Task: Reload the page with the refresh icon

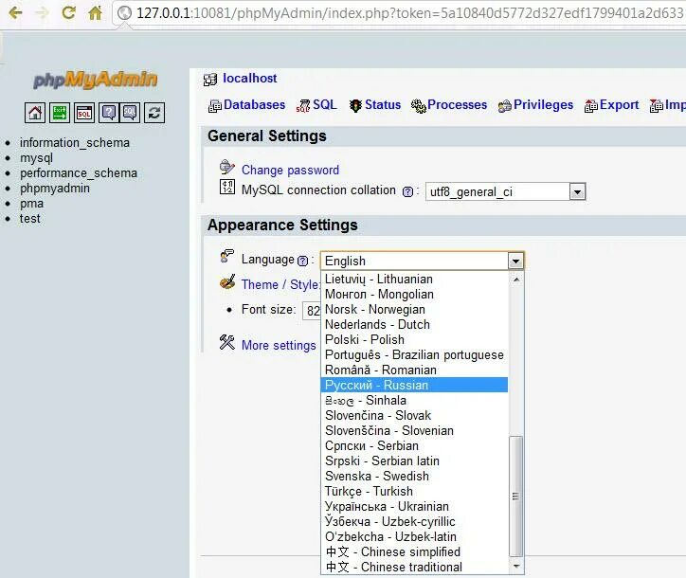Action: 68,12
